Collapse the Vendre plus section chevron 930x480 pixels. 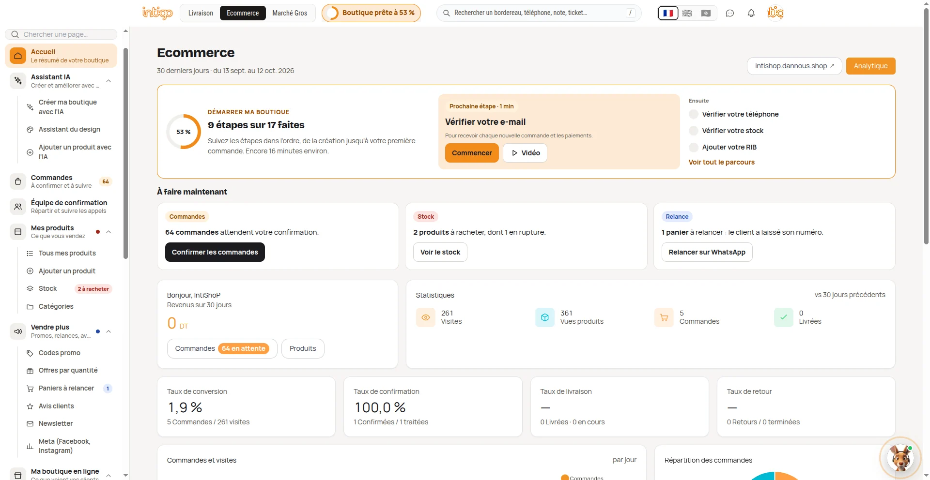click(108, 331)
